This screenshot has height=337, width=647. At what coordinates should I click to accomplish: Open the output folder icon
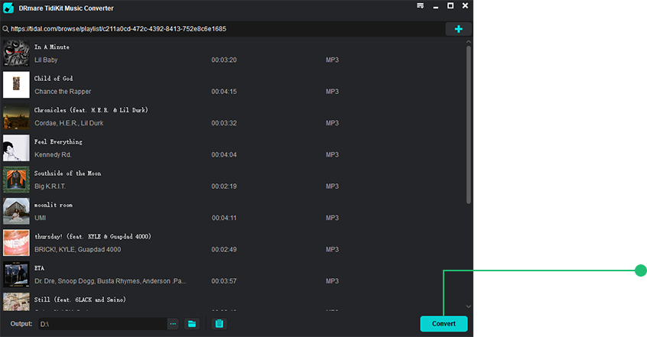coord(192,324)
